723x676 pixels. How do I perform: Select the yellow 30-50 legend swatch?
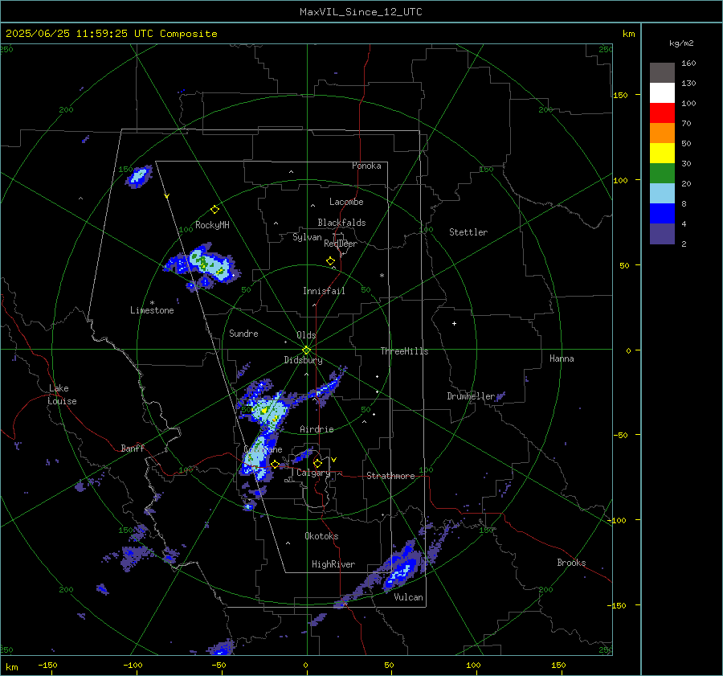coord(662,154)
